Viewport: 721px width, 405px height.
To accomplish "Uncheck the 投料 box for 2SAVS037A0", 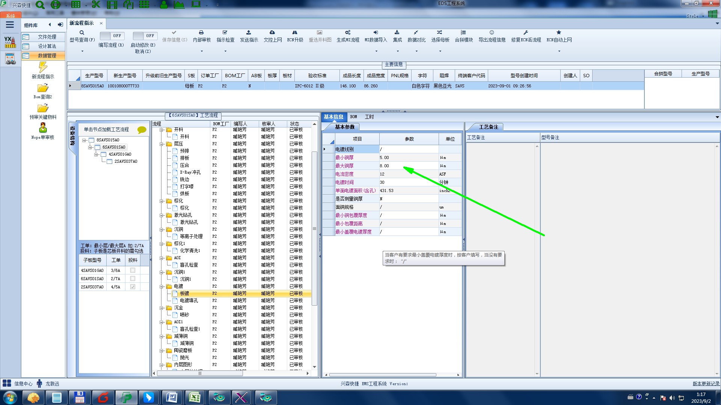I will pos(133,287).
